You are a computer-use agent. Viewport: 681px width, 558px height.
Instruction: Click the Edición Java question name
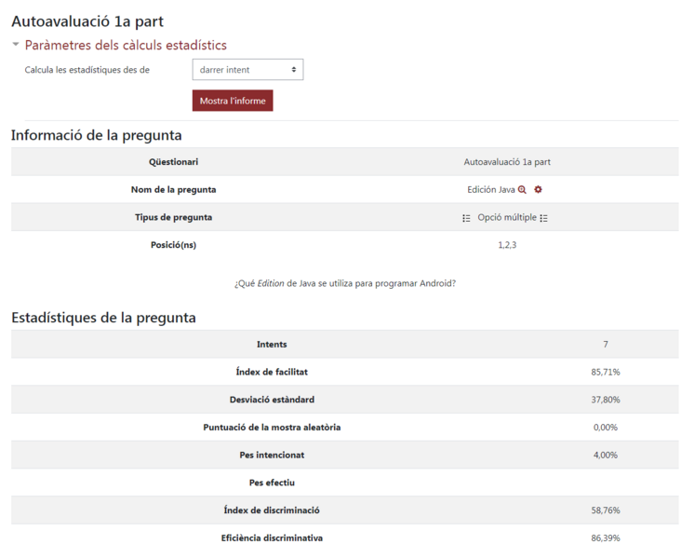tap(490, 190)
